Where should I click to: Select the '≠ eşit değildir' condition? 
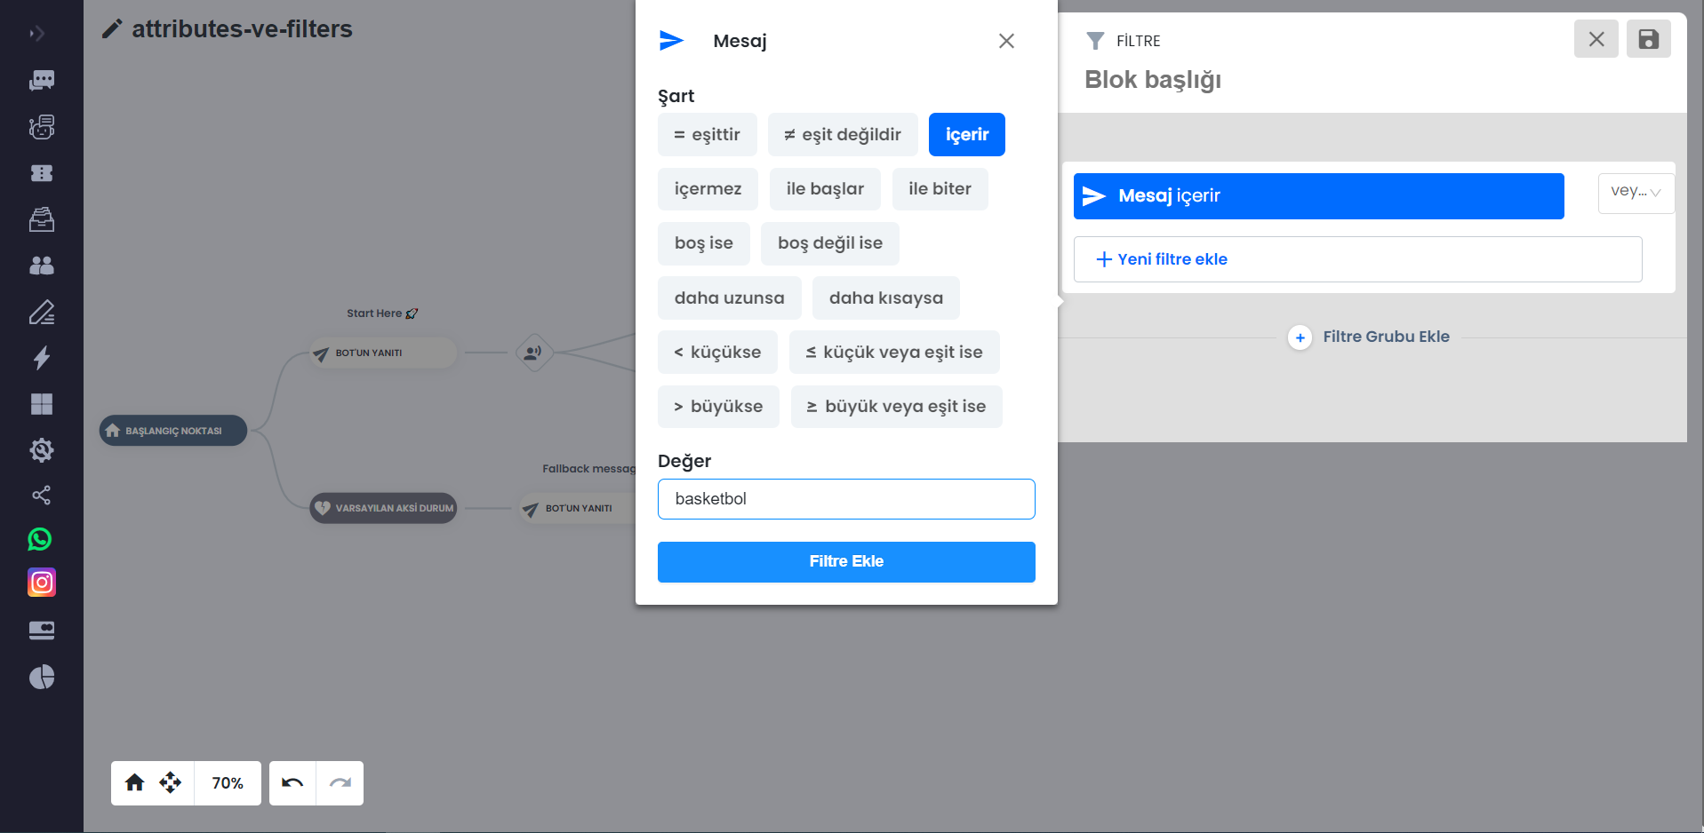pyautogui.click(x=843, y=135)
